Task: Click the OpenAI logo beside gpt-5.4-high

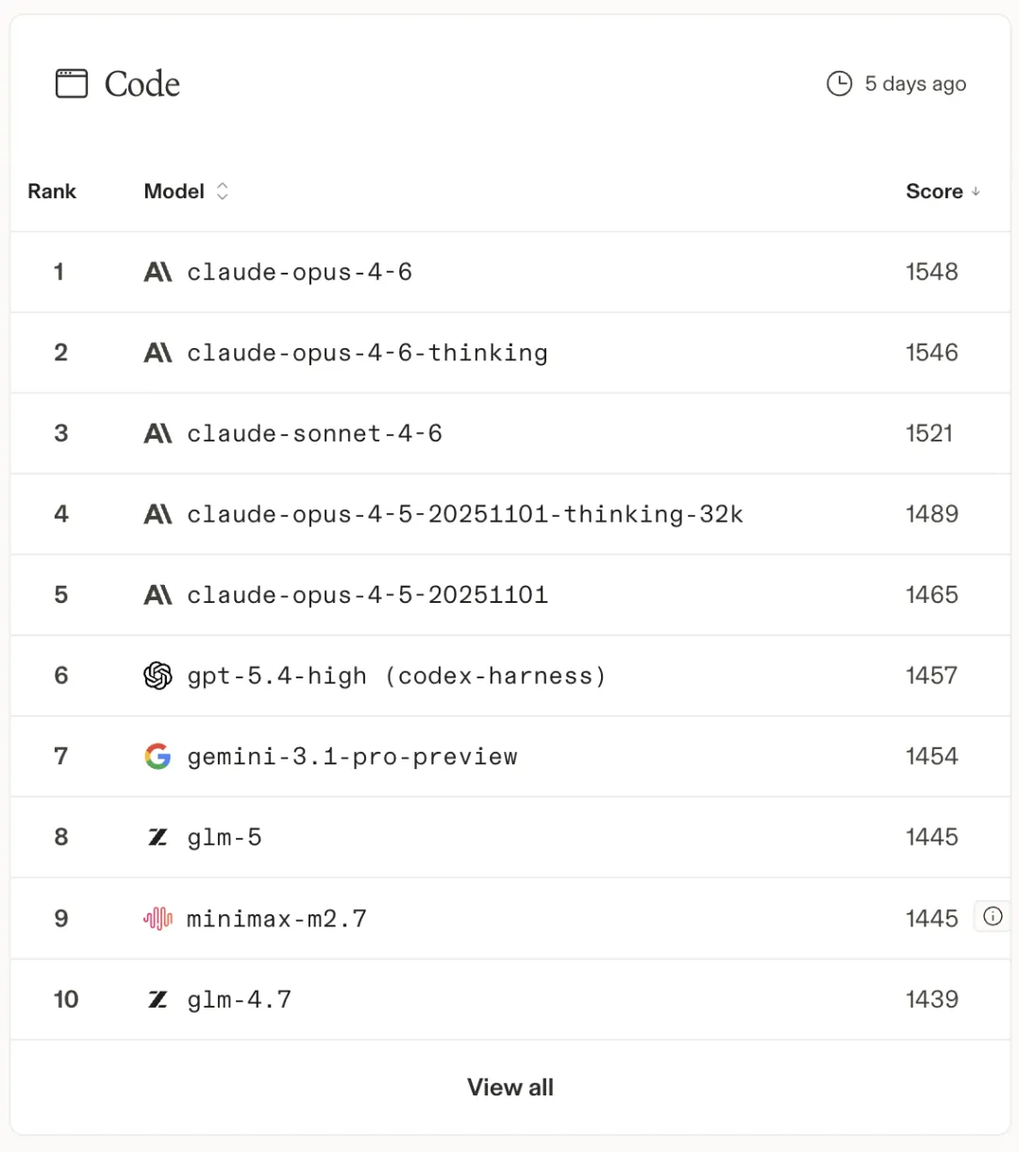Action: click(158, 676)
